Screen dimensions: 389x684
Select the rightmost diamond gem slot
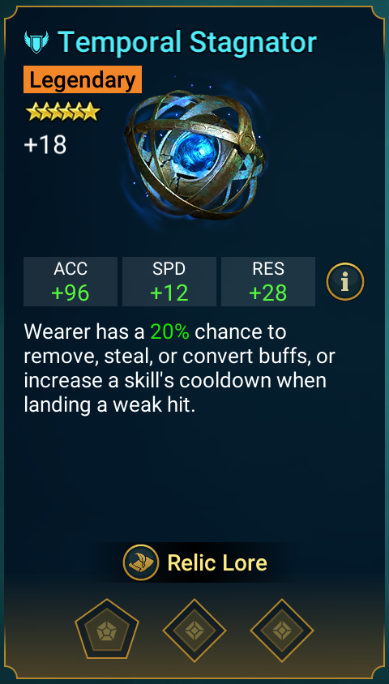pyautogui.click(x=282, y=631)
